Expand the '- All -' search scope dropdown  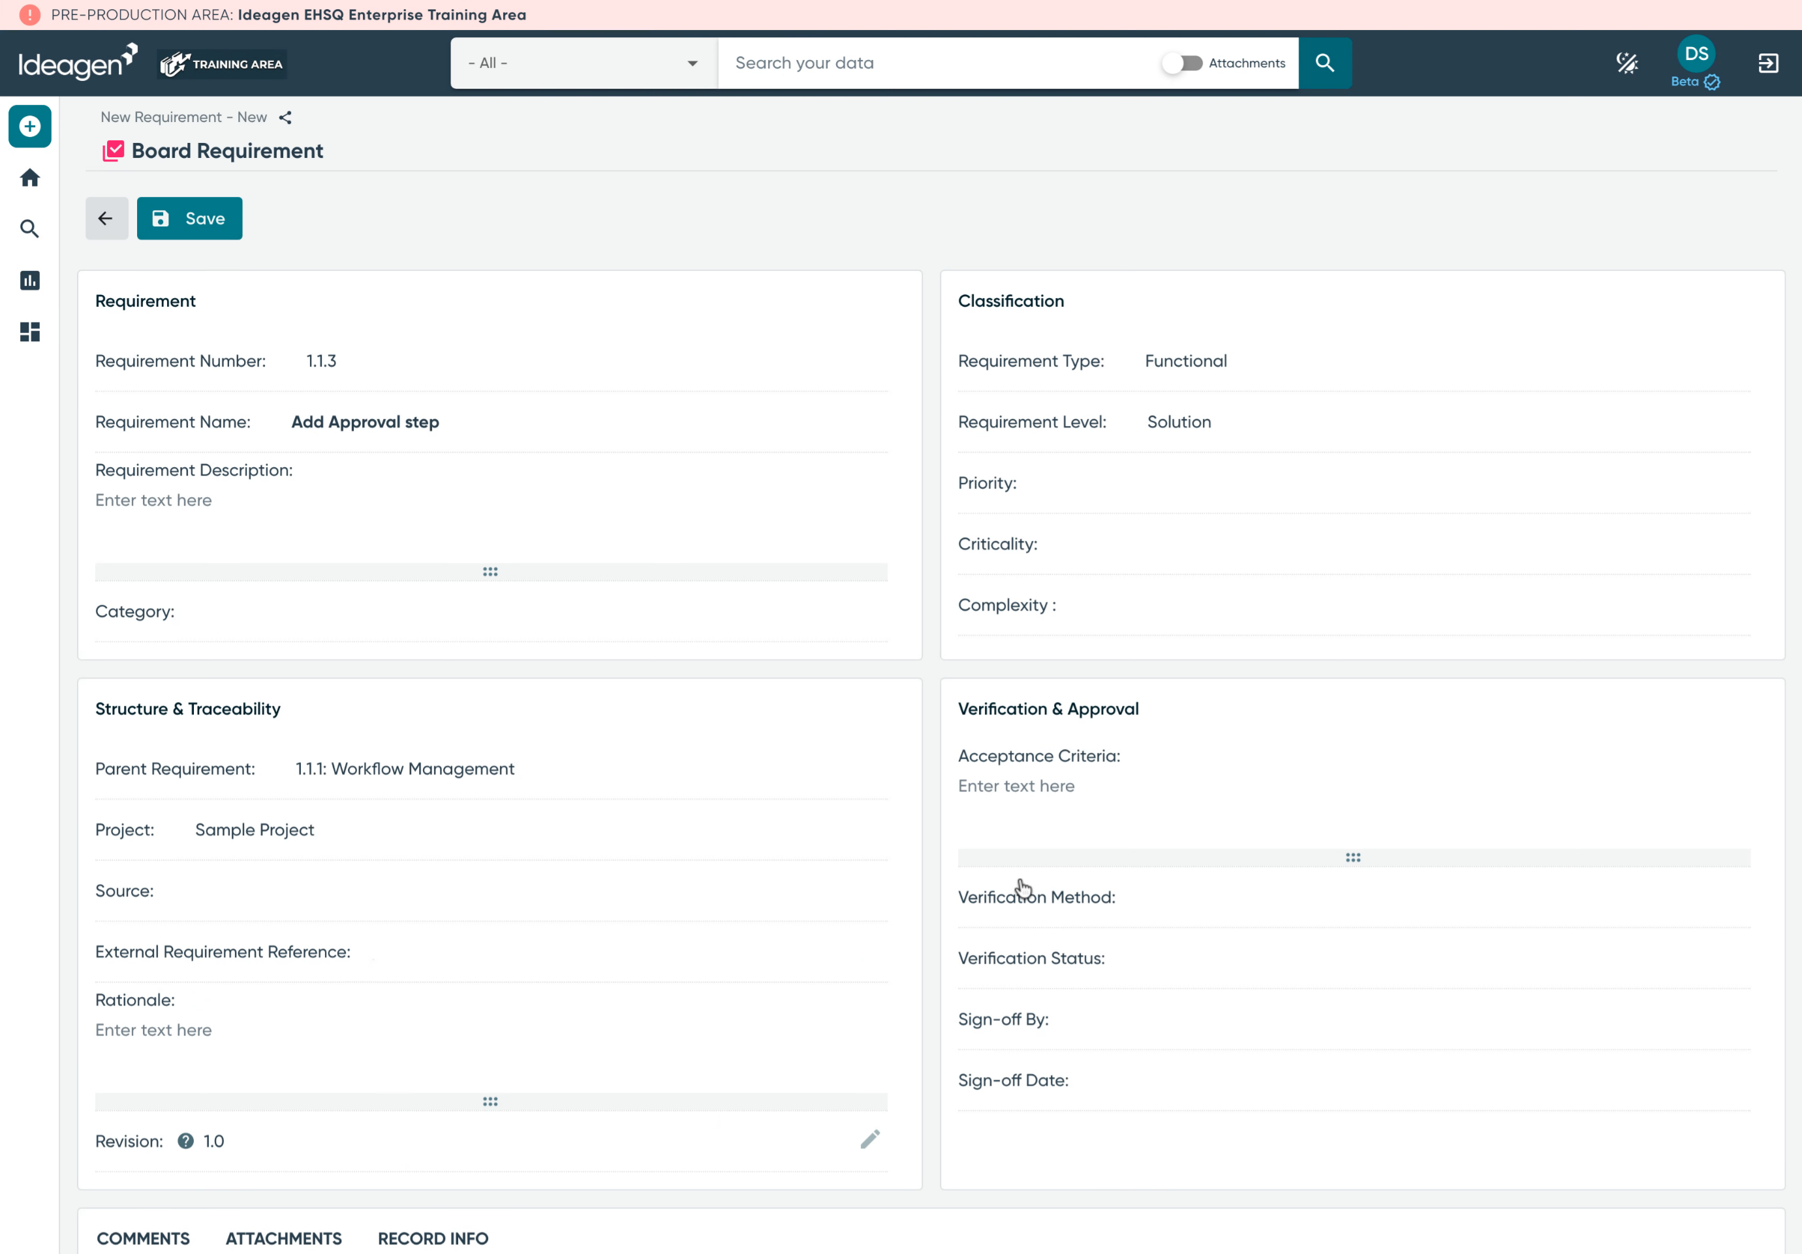(583, 63)
